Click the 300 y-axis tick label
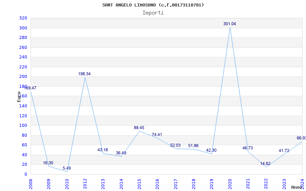Image resolution: width=306 pixels, height=191 pixels. click(x=23, y=28)
